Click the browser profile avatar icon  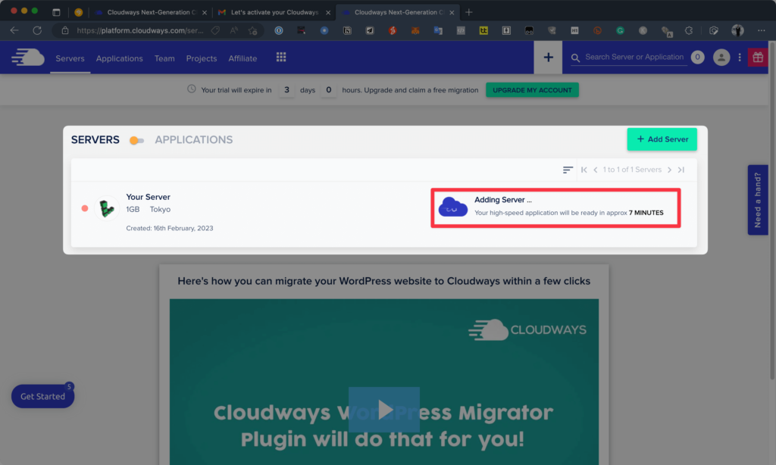pyautogui.click(x=737, y=30)
